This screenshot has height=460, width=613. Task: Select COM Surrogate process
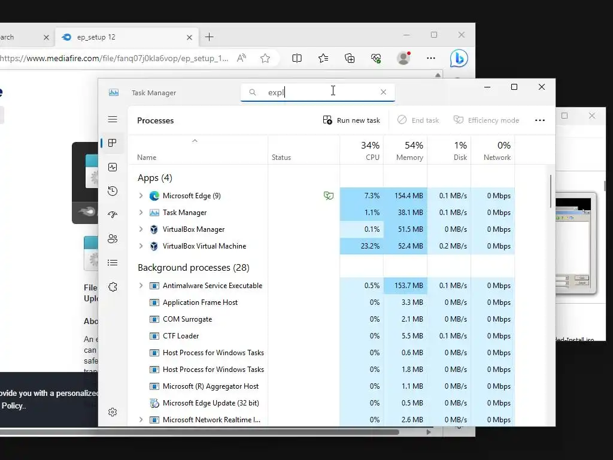[x=321, y=319]
